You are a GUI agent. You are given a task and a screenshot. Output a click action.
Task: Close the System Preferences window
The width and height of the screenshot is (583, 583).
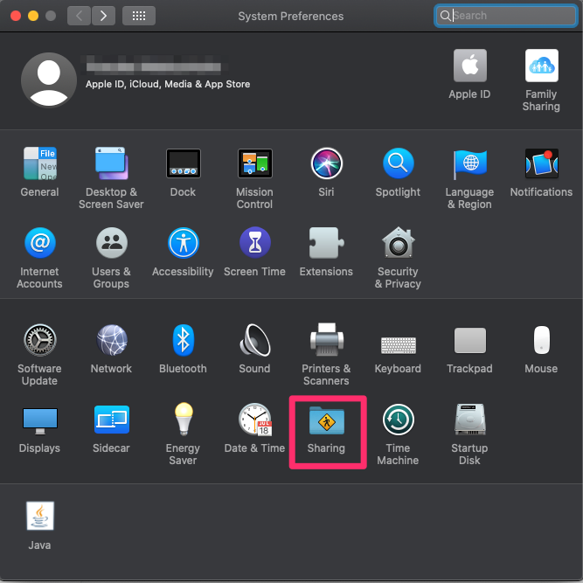pyautogui.click(x=16, y=16)
